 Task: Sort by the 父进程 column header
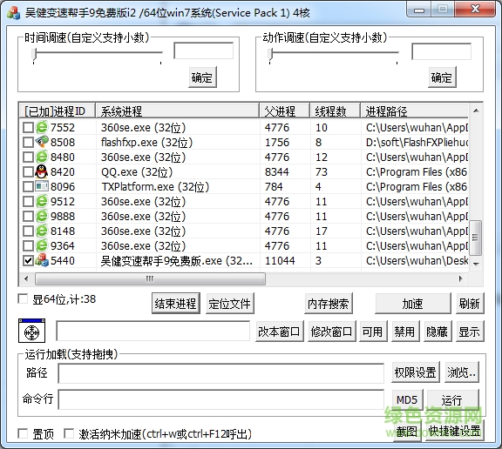(285, 111)
